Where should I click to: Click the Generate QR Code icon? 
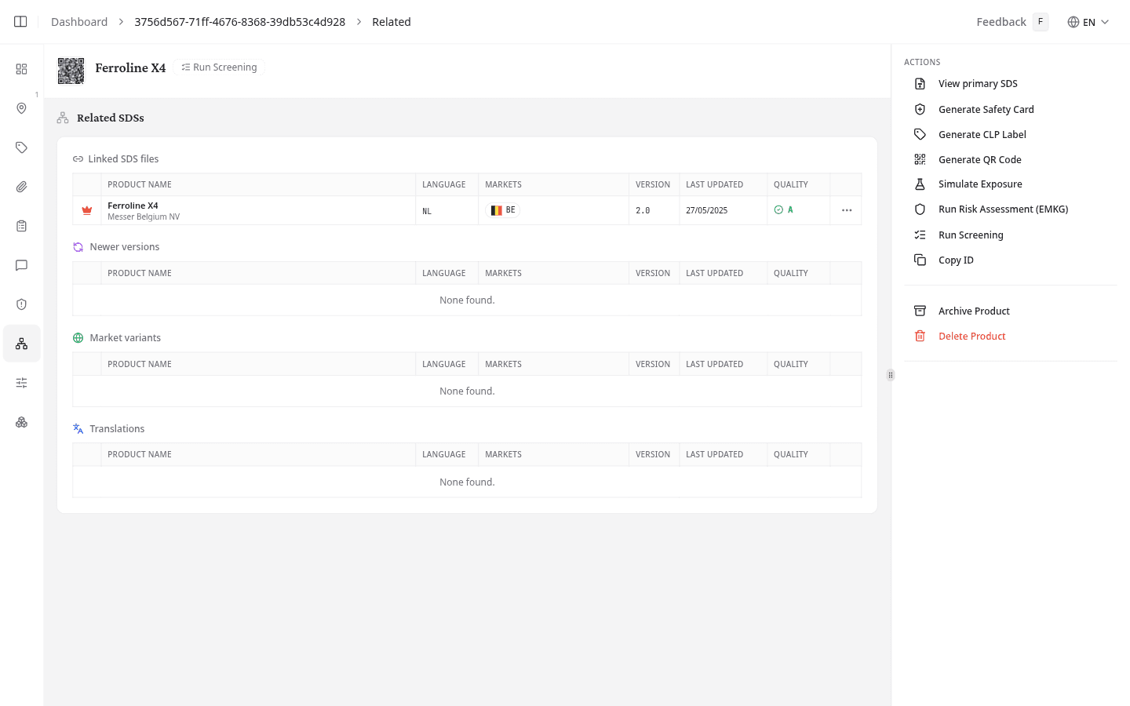point(920,160)
